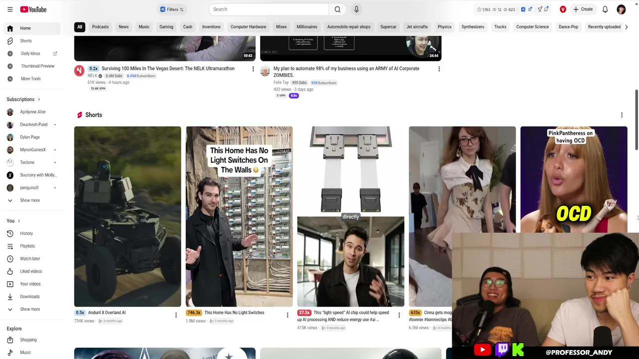639x359 pixels.
Task: Open Music under Explore
Action: coord(32,352)
